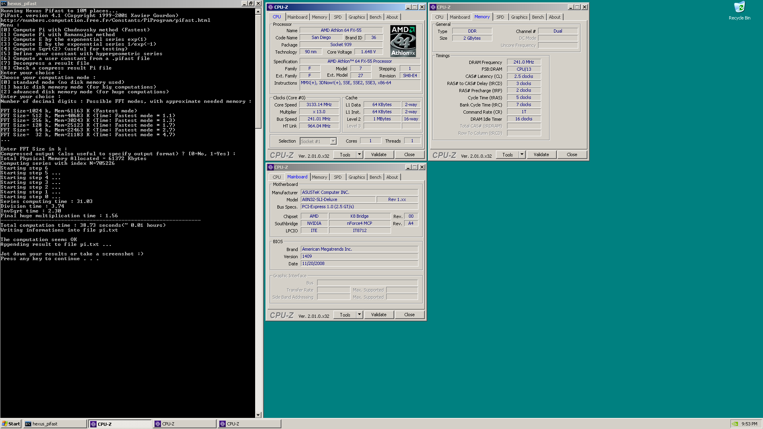Click the Multiplier x 13.0 field
Viewport: 763px width, 429px height.
coord(319,112)
